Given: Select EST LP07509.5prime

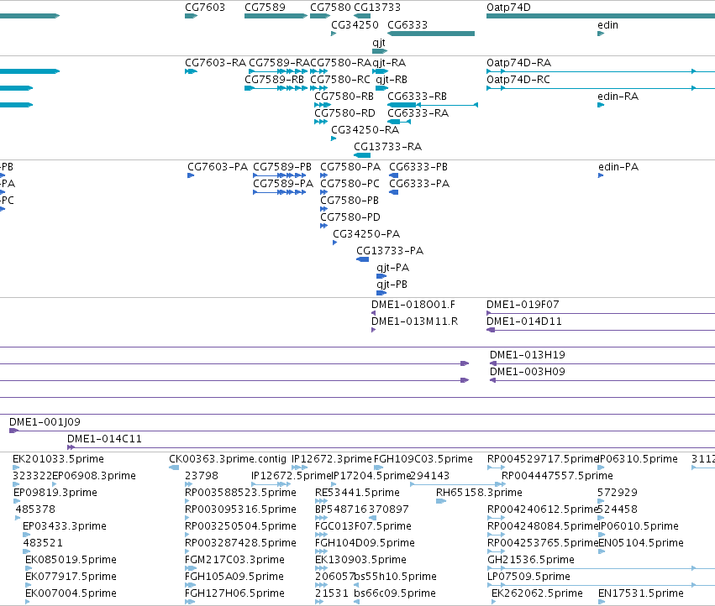Looking at the screenshot, I should pyautogui.click(x=528, y=577).
